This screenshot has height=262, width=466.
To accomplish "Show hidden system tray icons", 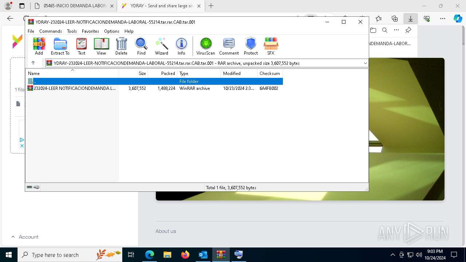I will pyautogui.click(x=392, y=255).
